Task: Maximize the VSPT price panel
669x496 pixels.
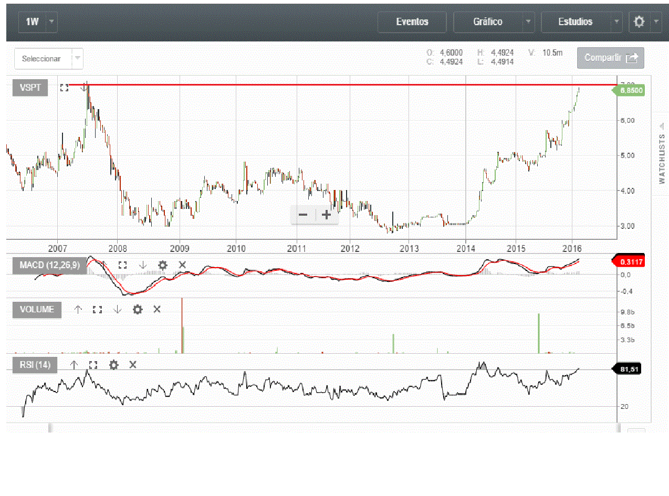Action: (64, 88)
